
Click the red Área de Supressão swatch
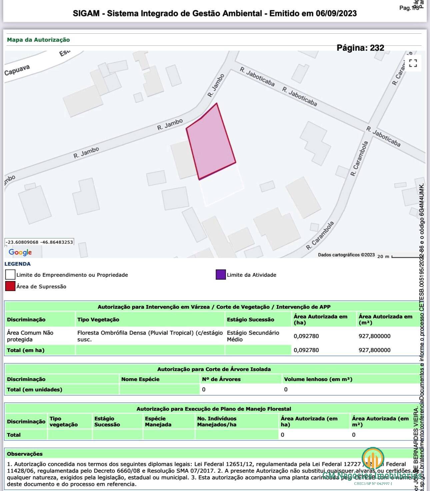point(10,286)
